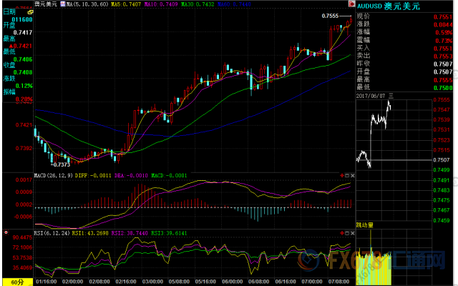
Task: Open MACD(26,12,9) parameter settings
Action: point(54,175)
